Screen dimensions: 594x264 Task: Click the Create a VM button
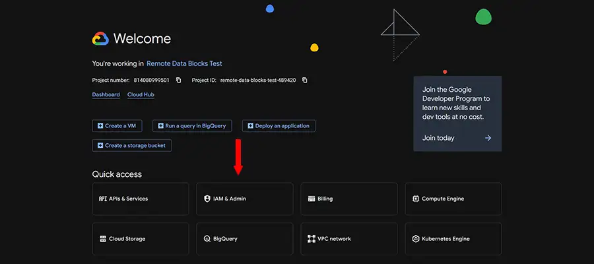117,126
